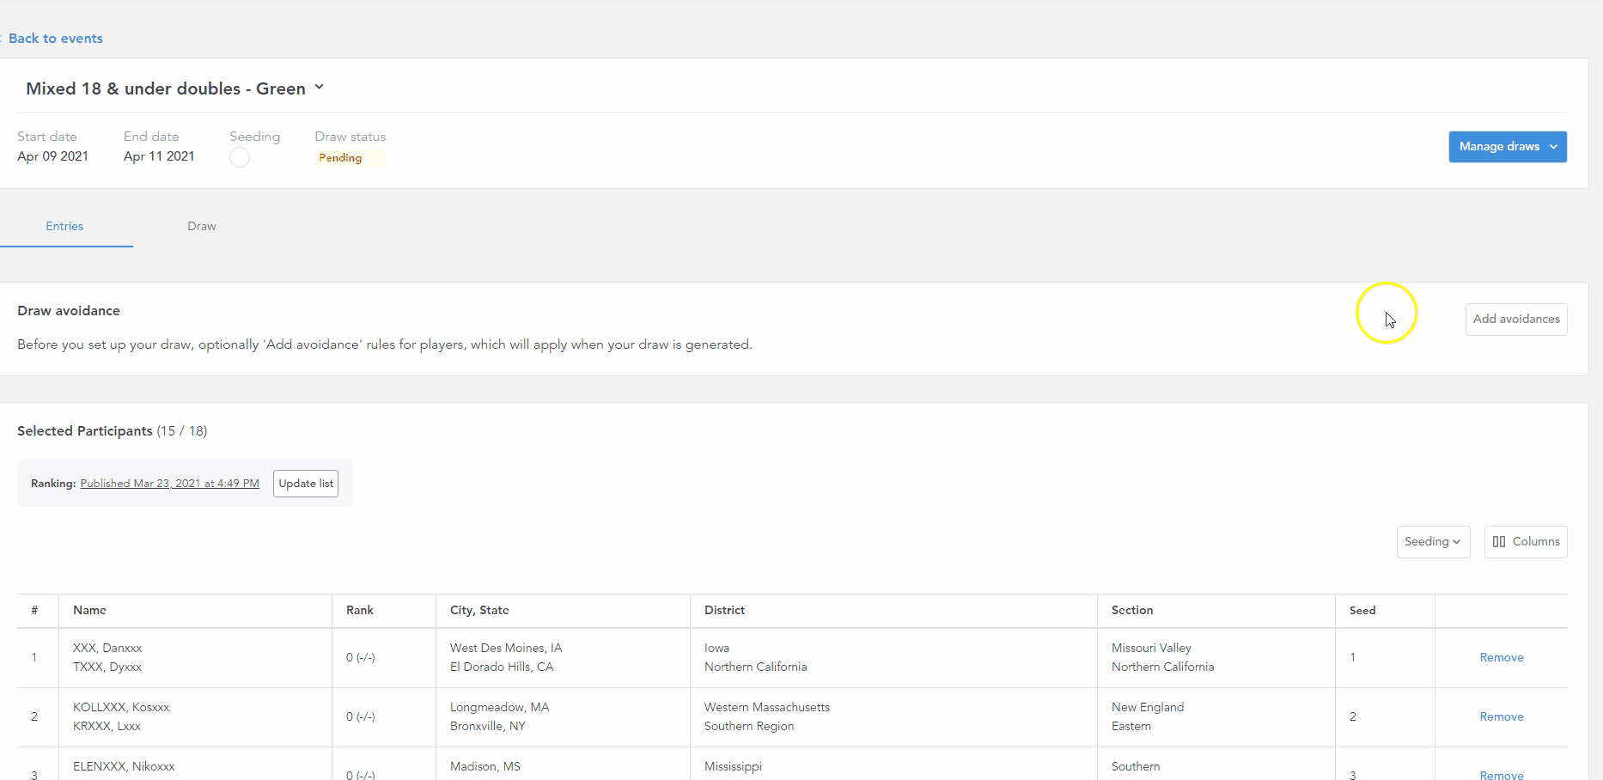The height and width of the screenshot is (780, 1603).
Task: Expand the event title dropdown chevron
Action: [319, 88]
